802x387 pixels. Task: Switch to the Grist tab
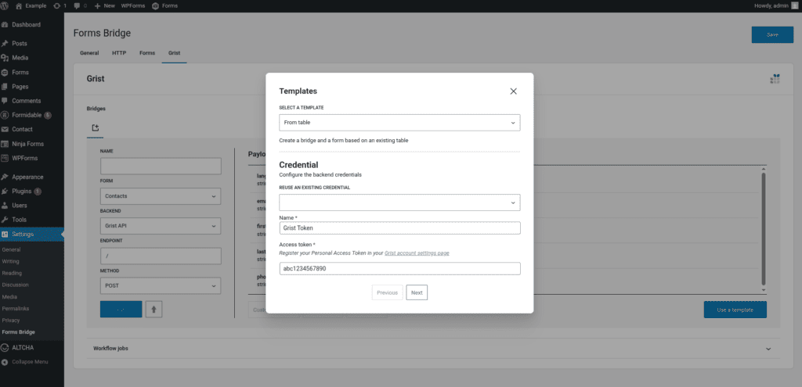click(175, 52)
